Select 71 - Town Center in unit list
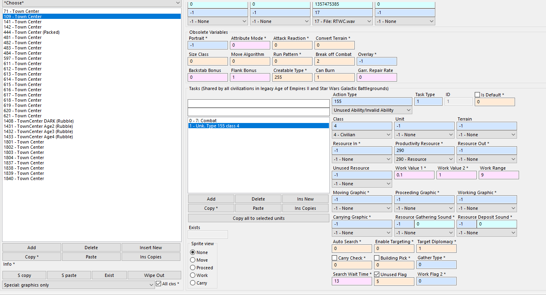546x295 pixels. tap(92, 11)
